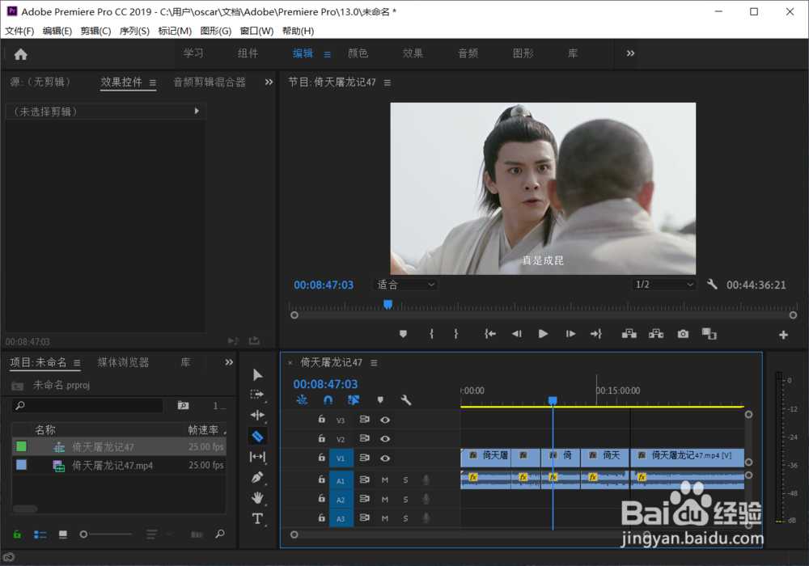
Task: Expand project panel tabs overflow
Action: (x=229, y=362)
